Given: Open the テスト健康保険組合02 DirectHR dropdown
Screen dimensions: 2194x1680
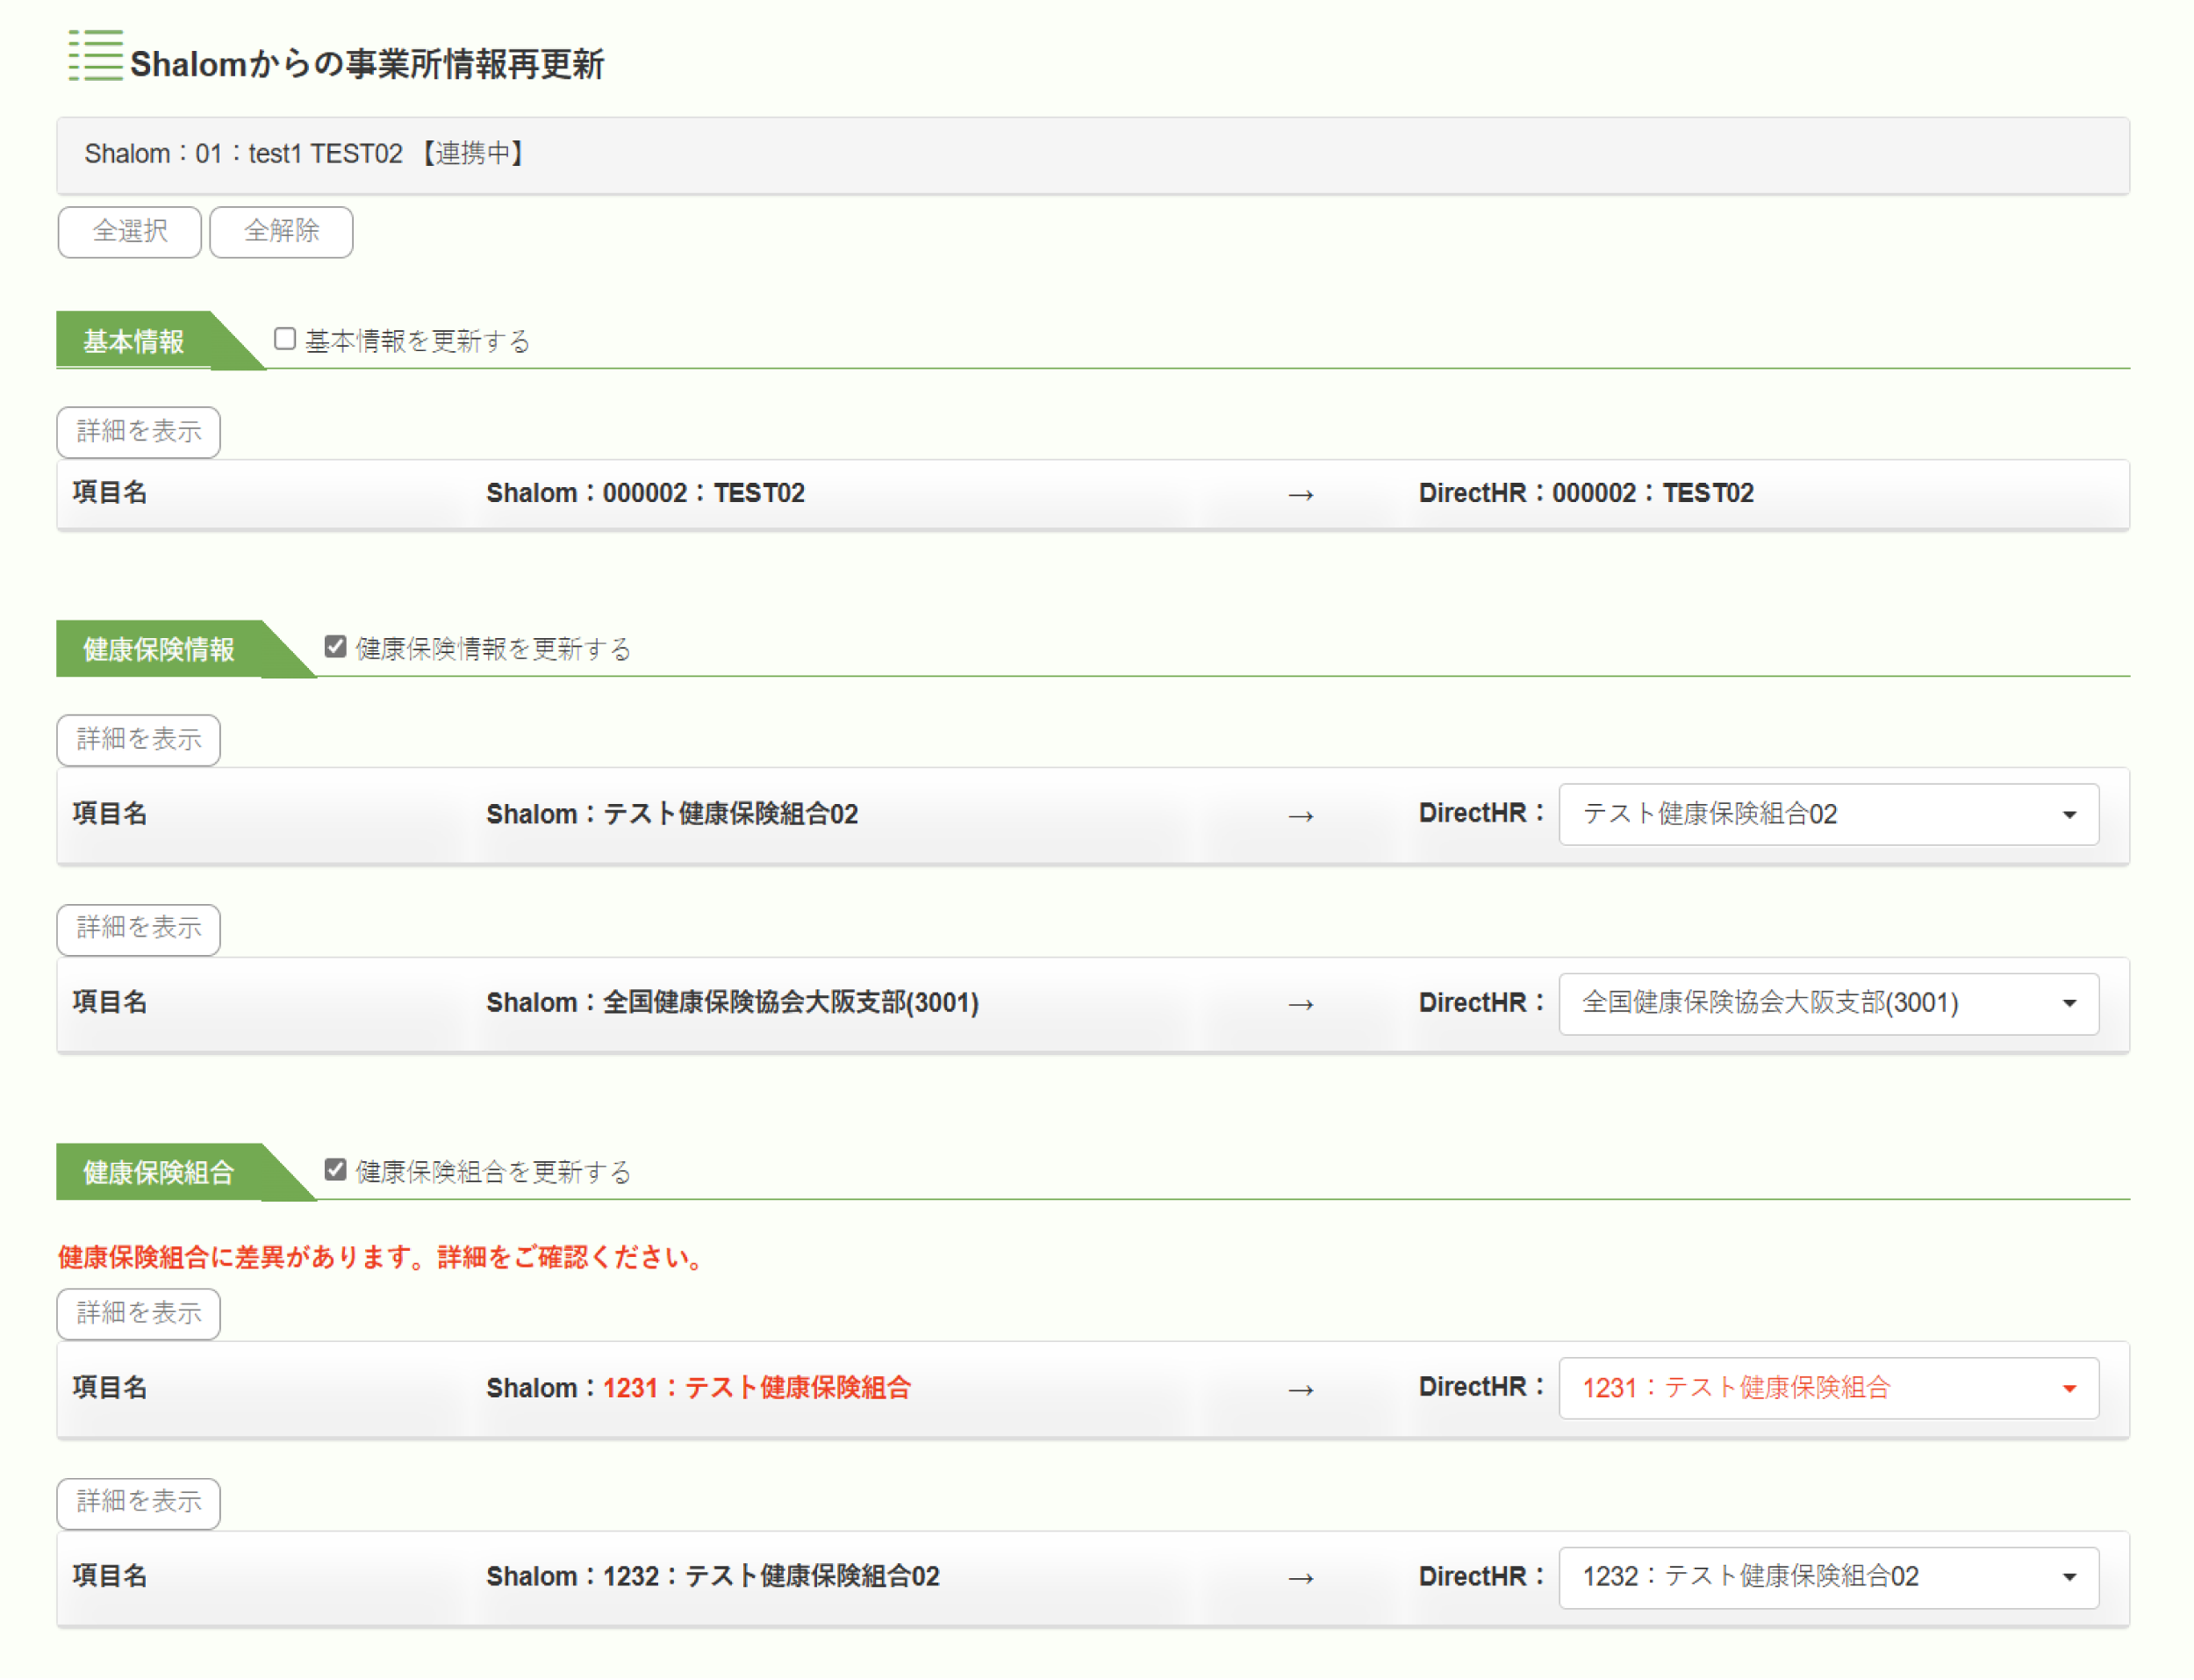Looking at the screenshot, I should 1827,814.
